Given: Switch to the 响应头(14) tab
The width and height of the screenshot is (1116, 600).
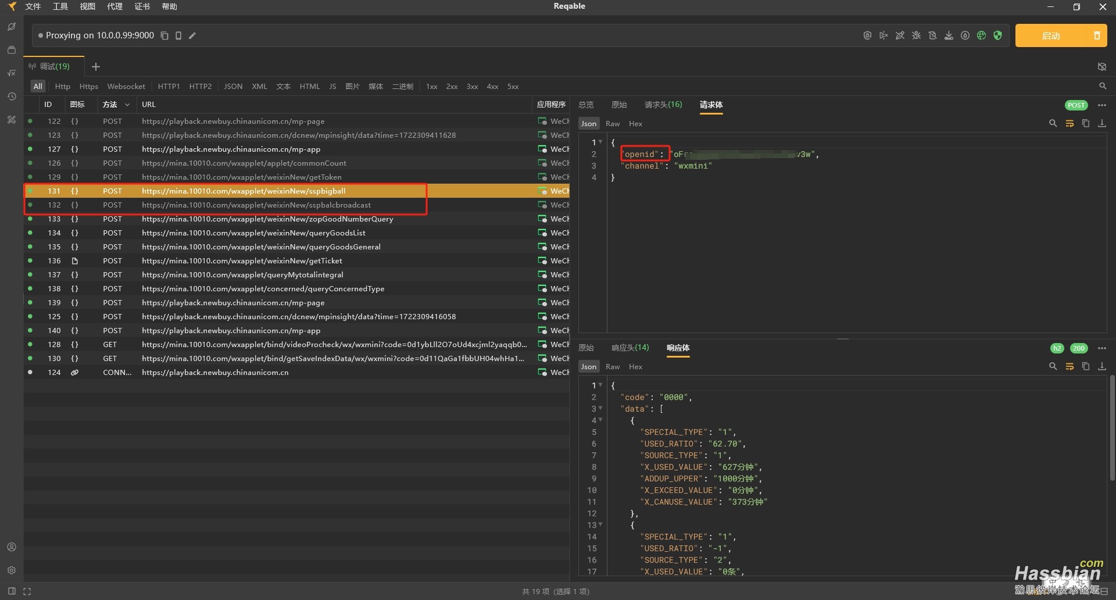Looking at the screenshot, I should pyautogui.click(x=630, y=348).
